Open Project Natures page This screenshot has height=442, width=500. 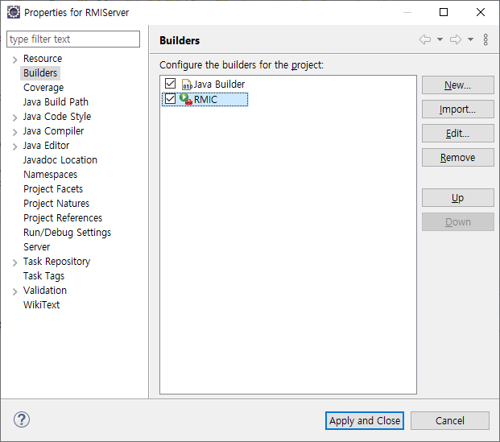56,204
